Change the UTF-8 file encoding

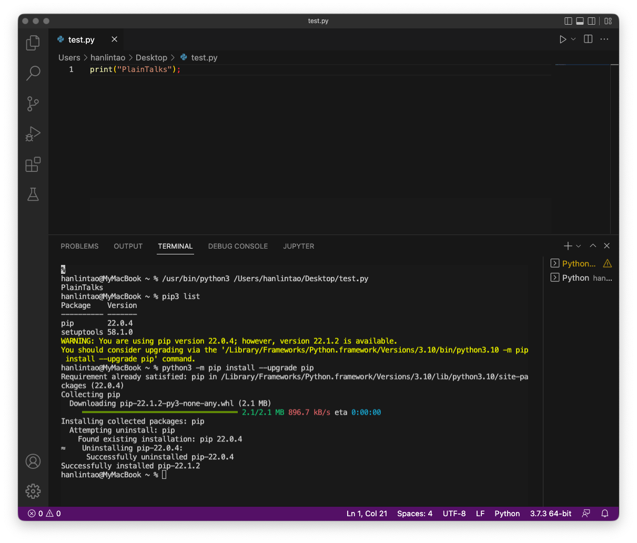tap(454, 514)
